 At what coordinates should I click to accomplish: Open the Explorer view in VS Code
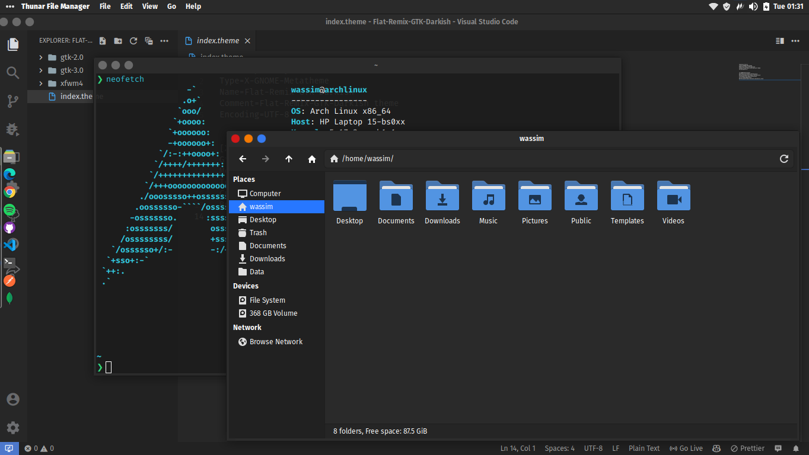(13, 44)
